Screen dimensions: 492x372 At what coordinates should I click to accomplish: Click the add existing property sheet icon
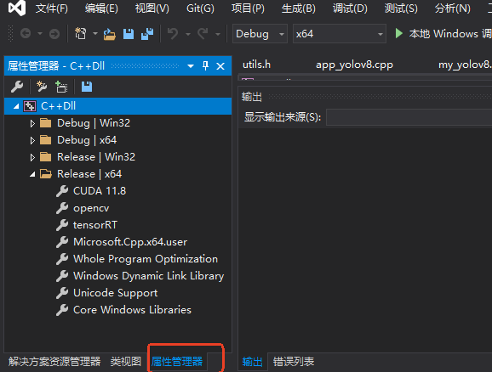click(61, 87)
